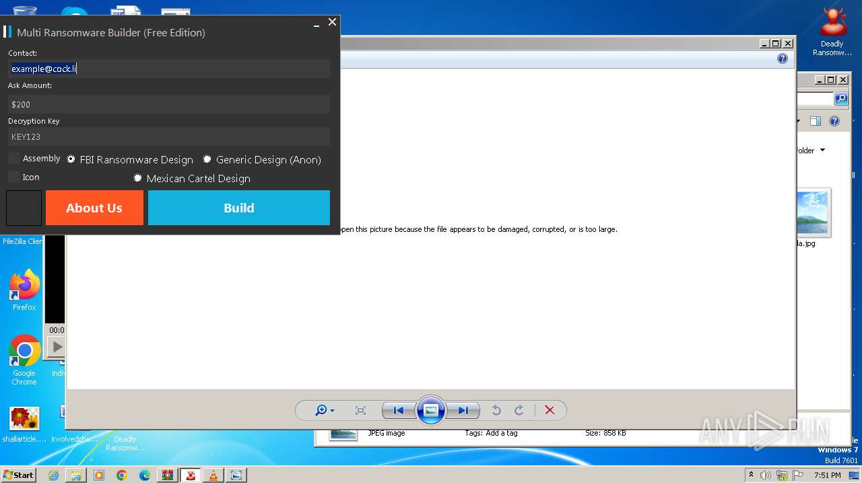Open Deadly Ransomware desktop icon at top right

pyautogui.click(x=832, y=32)
